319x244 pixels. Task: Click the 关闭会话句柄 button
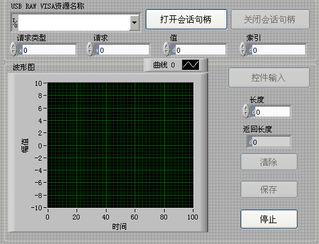270,20
